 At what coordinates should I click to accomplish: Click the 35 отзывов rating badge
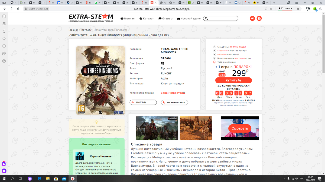click(x=285, y=9)
